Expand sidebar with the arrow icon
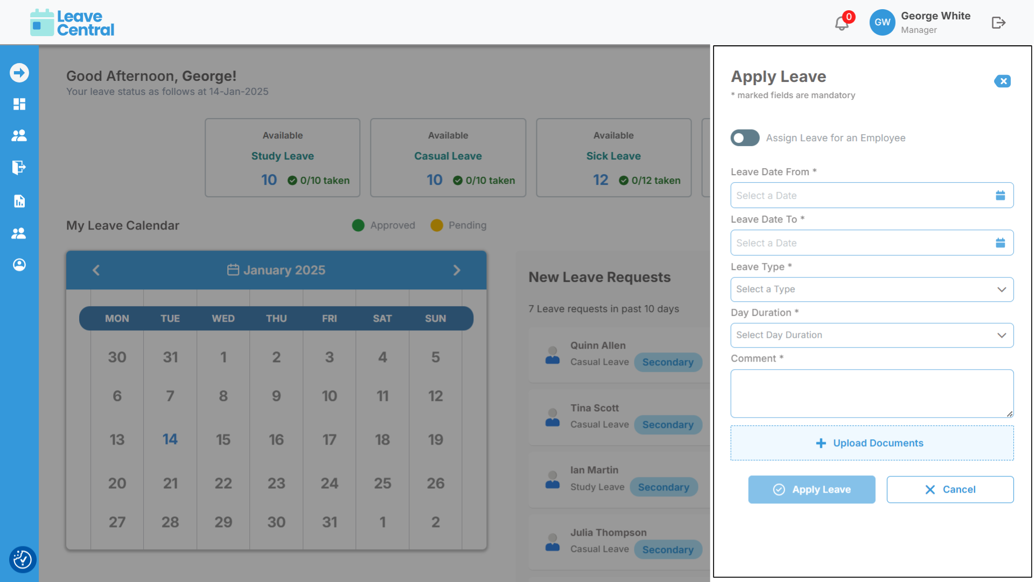 point(19,73)
